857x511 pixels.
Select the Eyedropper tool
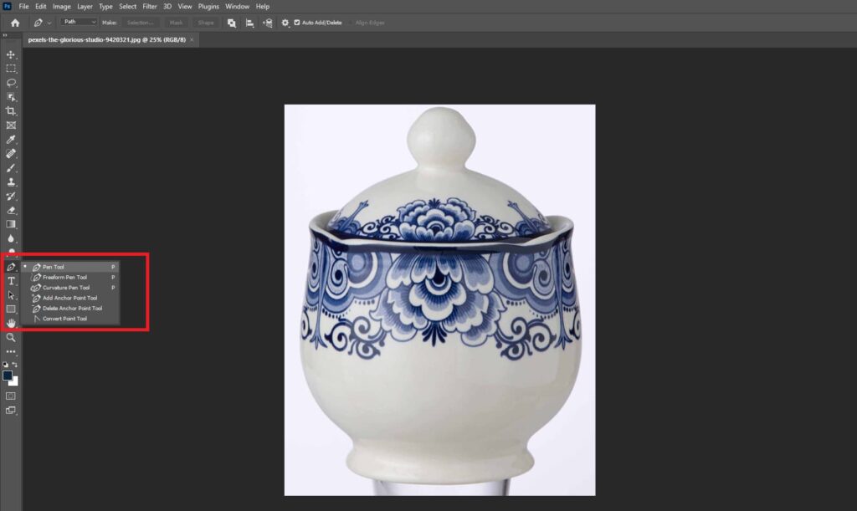tap(11, 140)
